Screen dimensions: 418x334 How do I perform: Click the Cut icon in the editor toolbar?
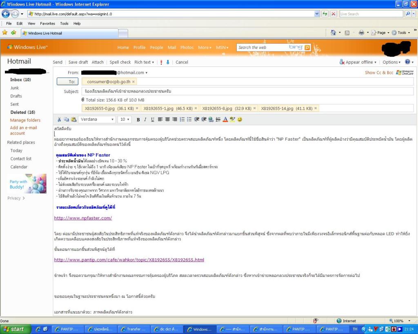[x=59, y=119]
